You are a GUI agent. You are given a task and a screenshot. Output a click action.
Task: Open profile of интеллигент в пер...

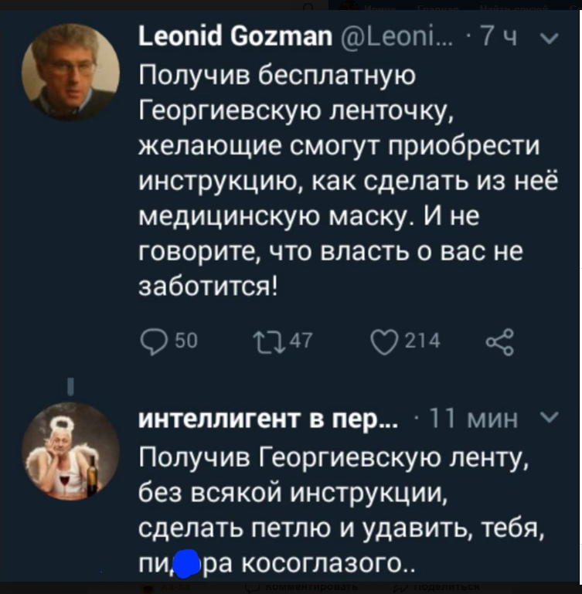(x=268, y=419)
